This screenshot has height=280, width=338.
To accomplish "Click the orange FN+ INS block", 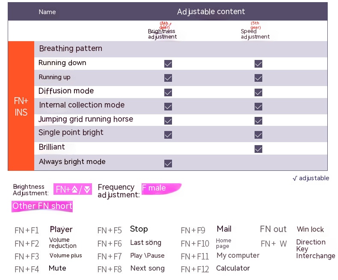I will (x=21, y=107).
